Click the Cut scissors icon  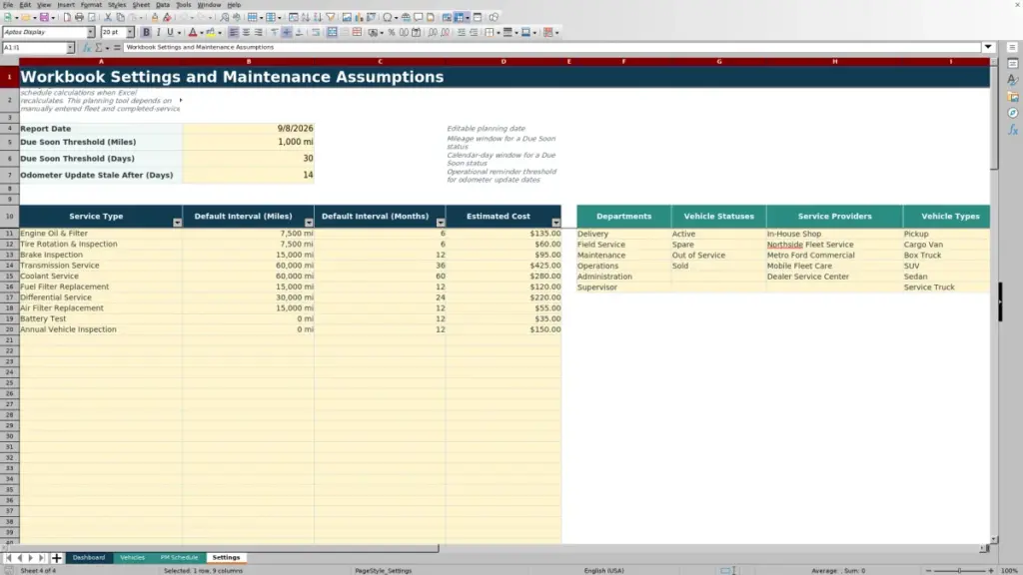click(108, 18)
